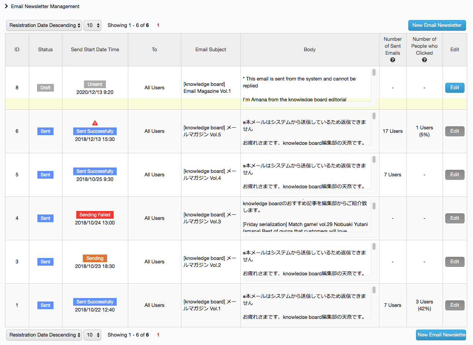Click help icon under Number of Sent Emails

tap(392, 60)
